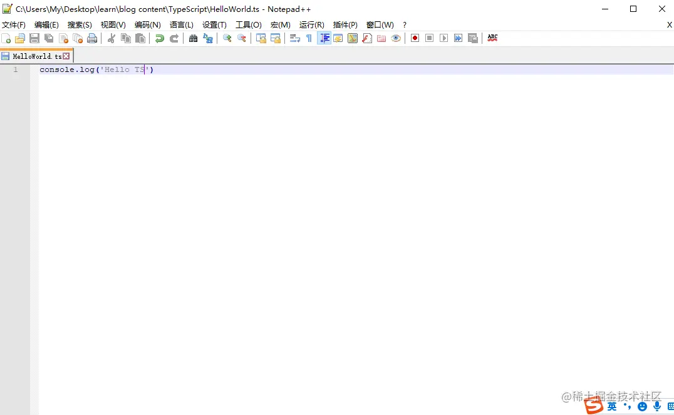The width and height of the screenshot is (674, 415).
Task: Open the 设置(T) menu
Action: 214,25
